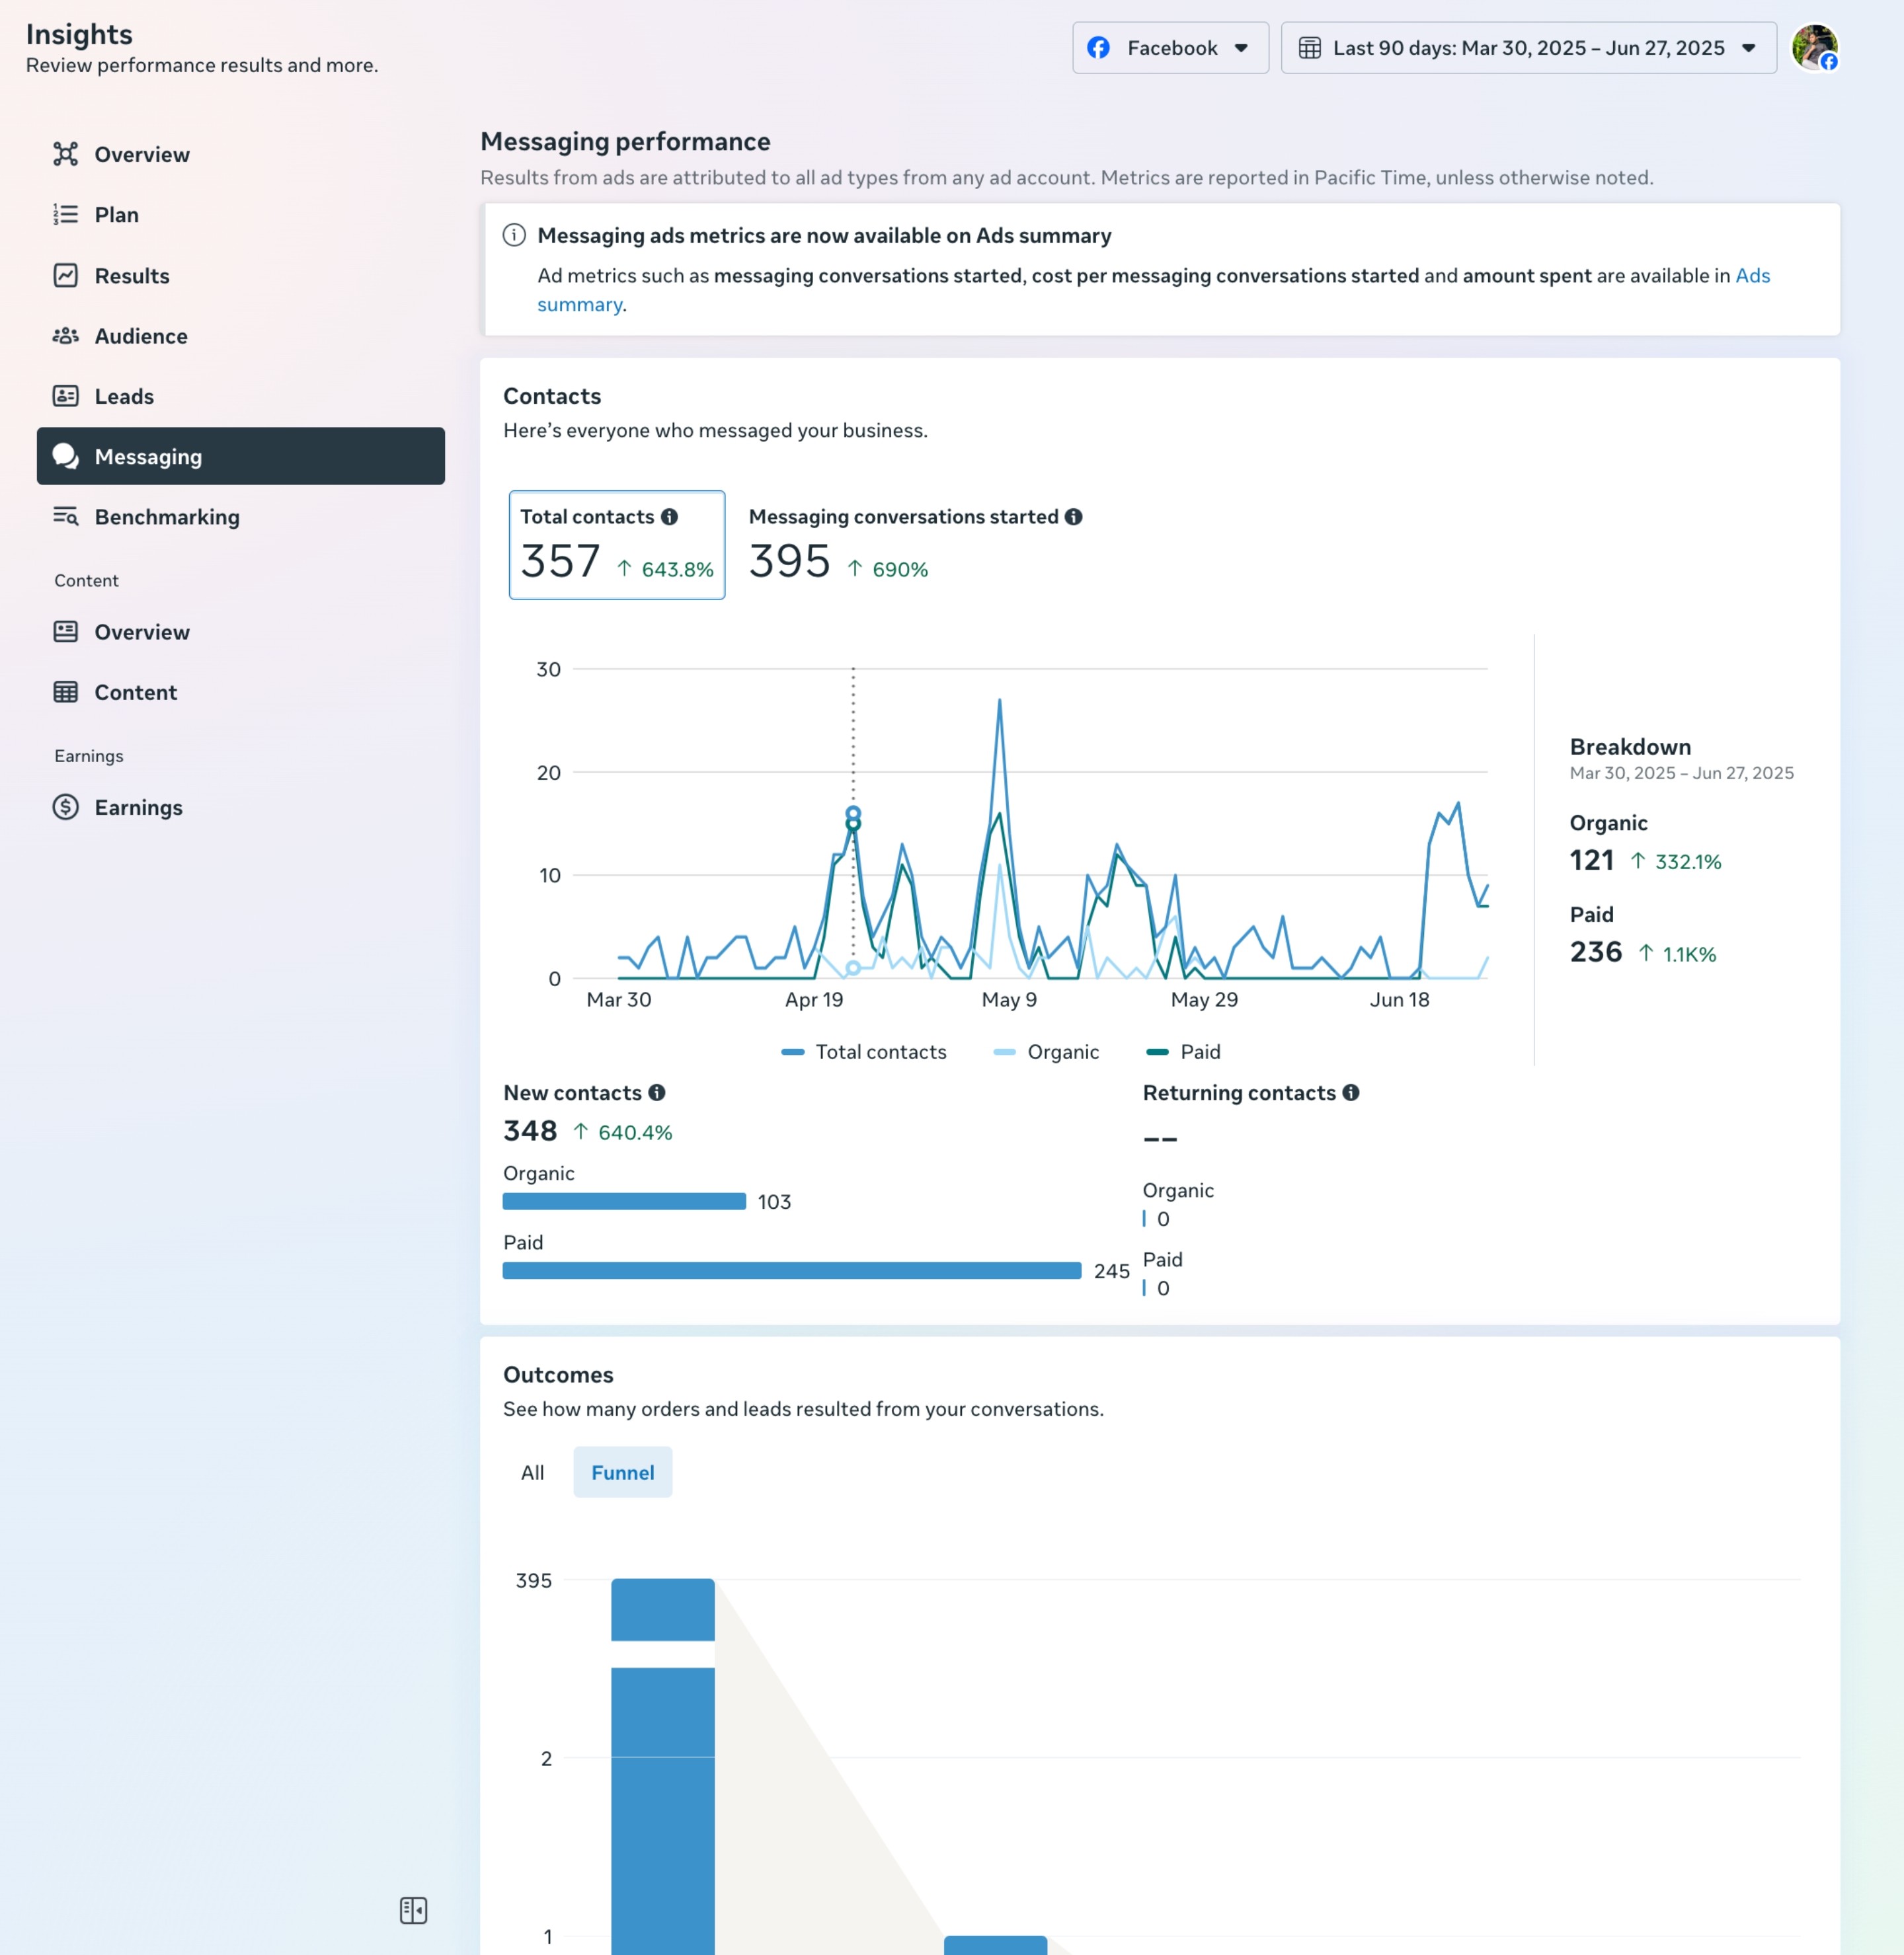The height and width of the screenshot is (1955, 1904).
Task: Select Messaging conversations started metric
Action: [x=914, y=545]
